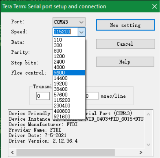Choose 600 baud from the list
Viewport: 160px width, 158px height.
(x=69, y=51)
